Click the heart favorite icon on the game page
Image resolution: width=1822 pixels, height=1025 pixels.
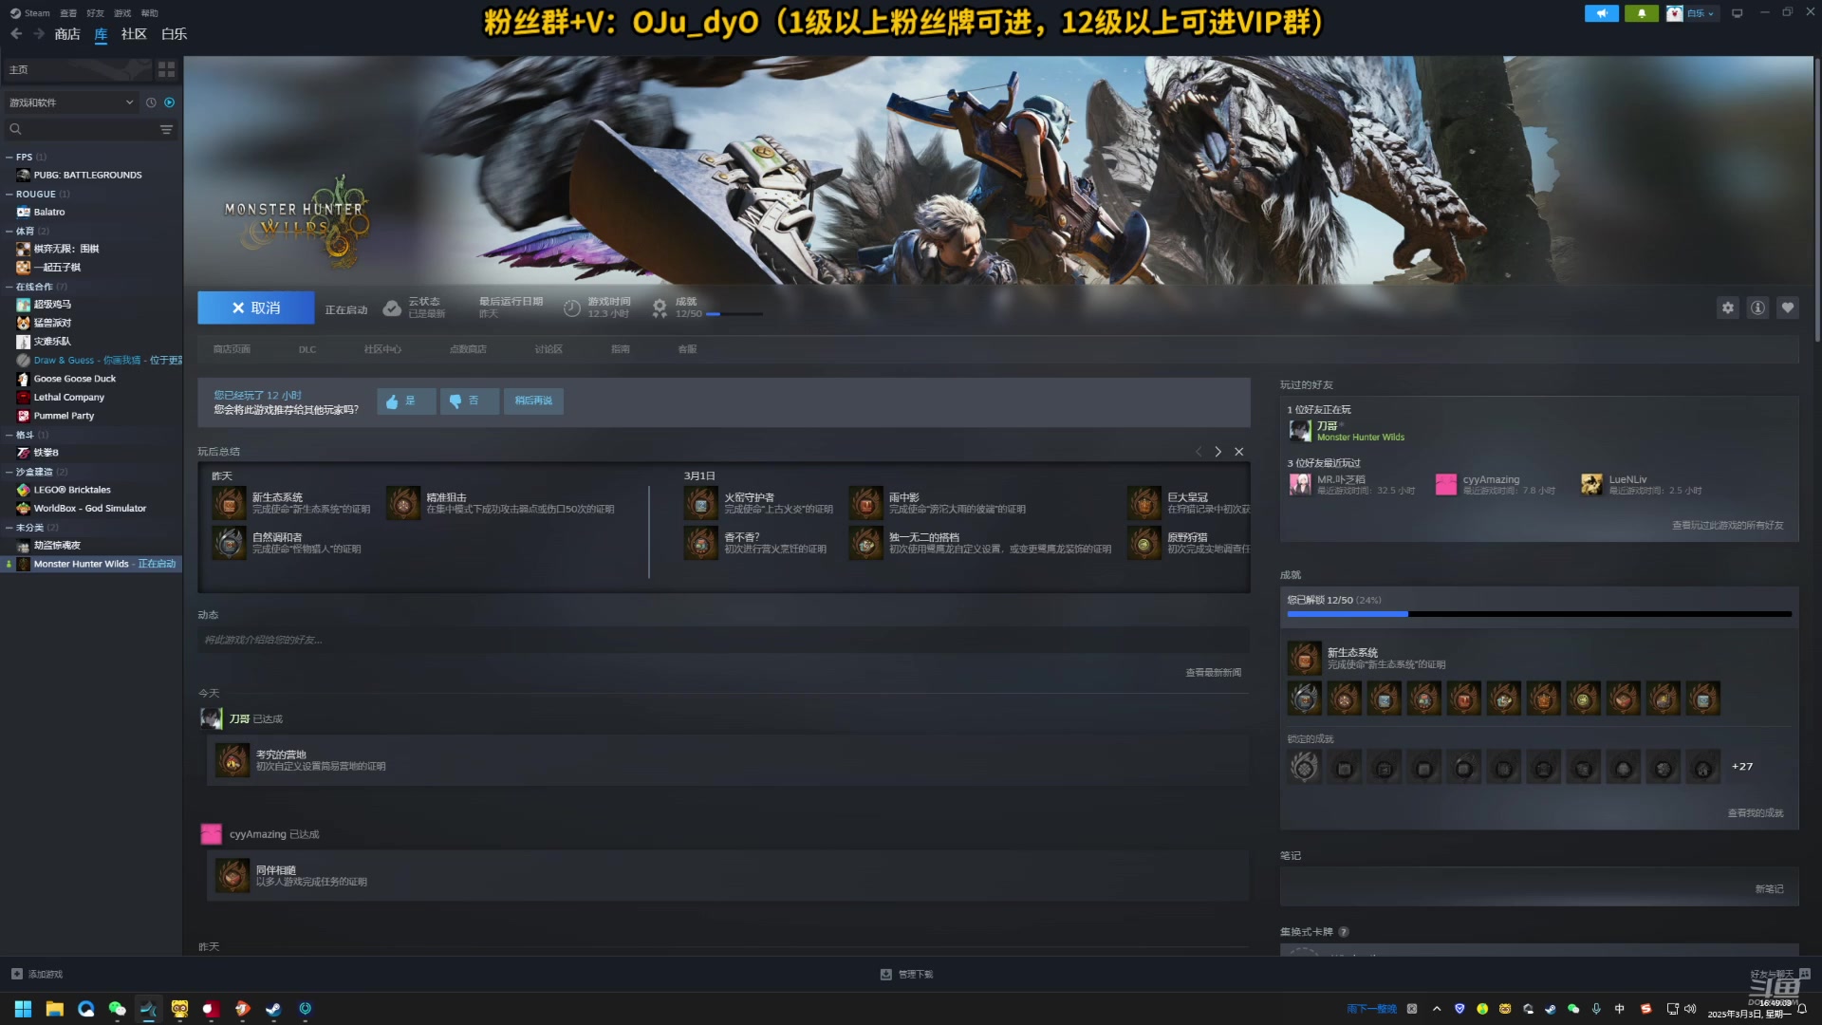(x=1788, y=307)
